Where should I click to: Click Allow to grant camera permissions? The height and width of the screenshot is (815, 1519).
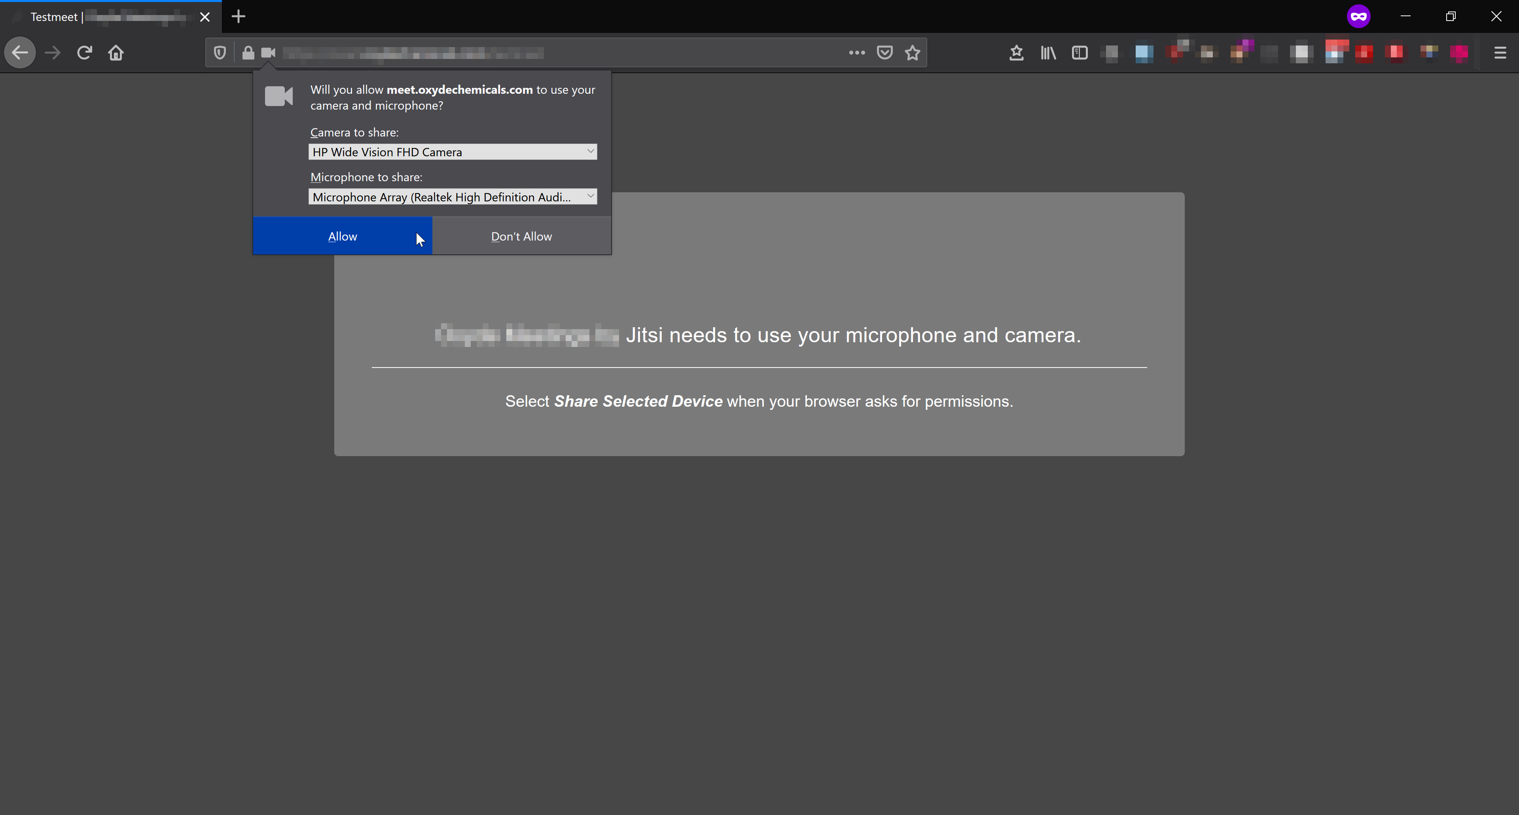(x=343, y=236)
